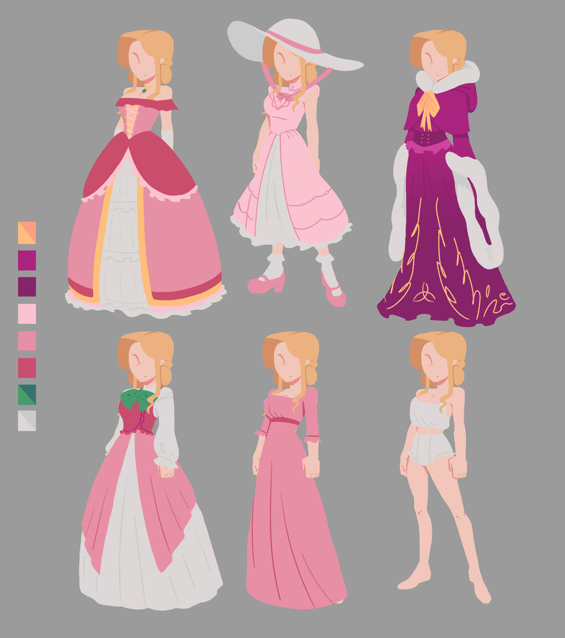The width and height of the screenshot is (565, 638).
Task: Click the pink sundress character with hat
Action: click(x=291, y=183)
